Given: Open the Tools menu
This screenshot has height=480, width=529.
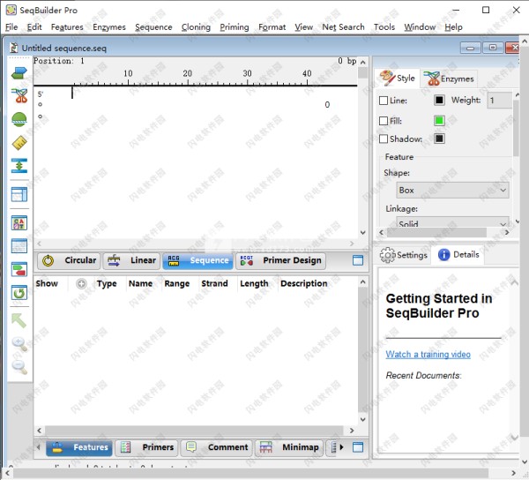Looking at the screenshot, I should point(384,27).
